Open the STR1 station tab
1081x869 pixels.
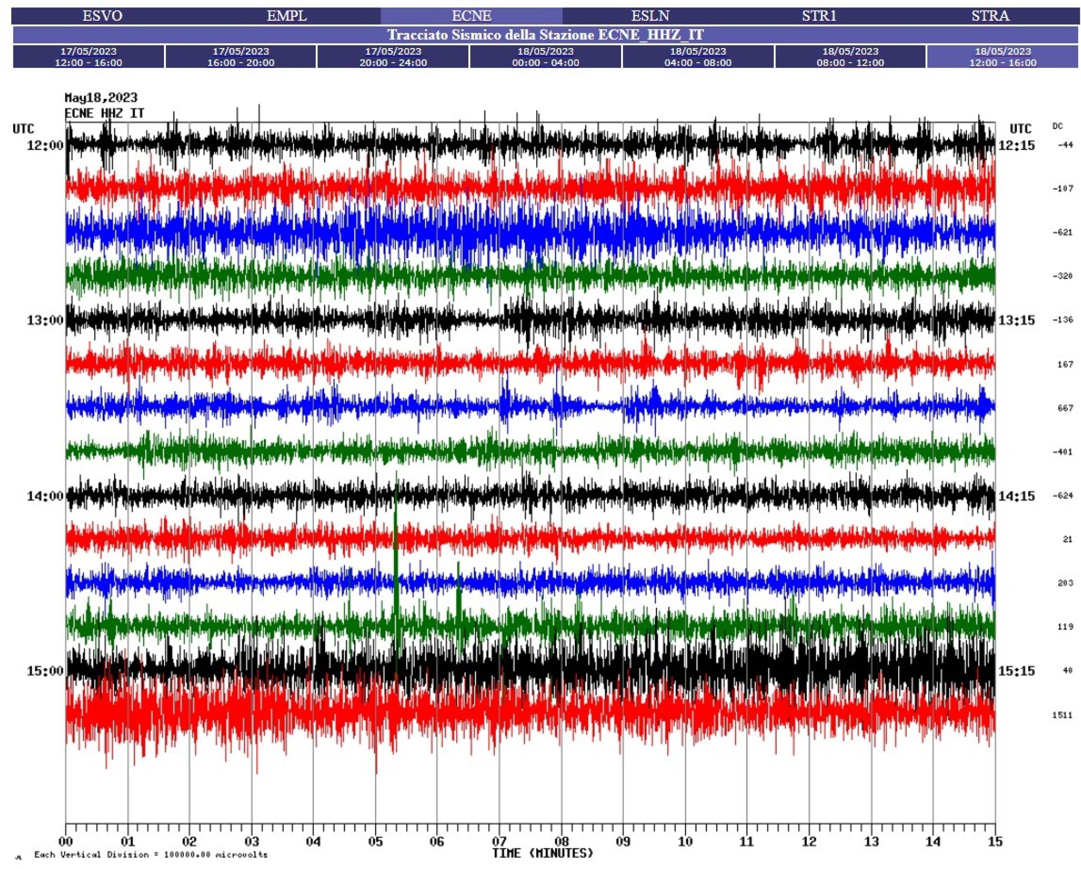[819, 15]
